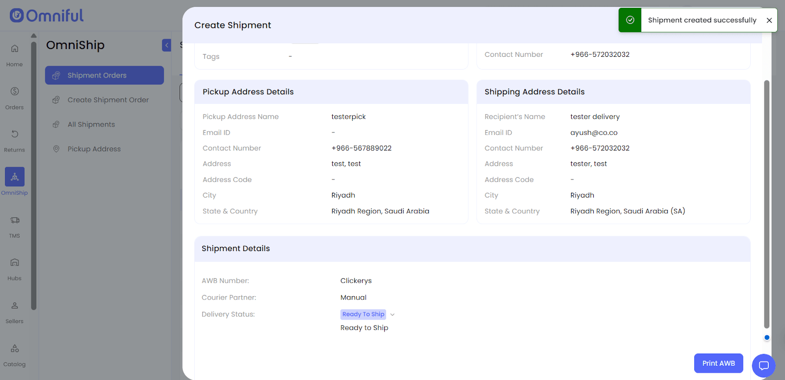Go to All Shipments menu item
The height and width of the screenshot is (380, 785).
click(x=91, y=125)
